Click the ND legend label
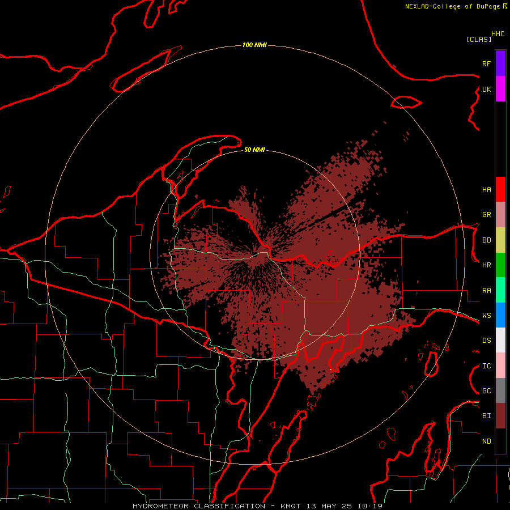Viewport: 510px width, 510px height. point(486,441)
